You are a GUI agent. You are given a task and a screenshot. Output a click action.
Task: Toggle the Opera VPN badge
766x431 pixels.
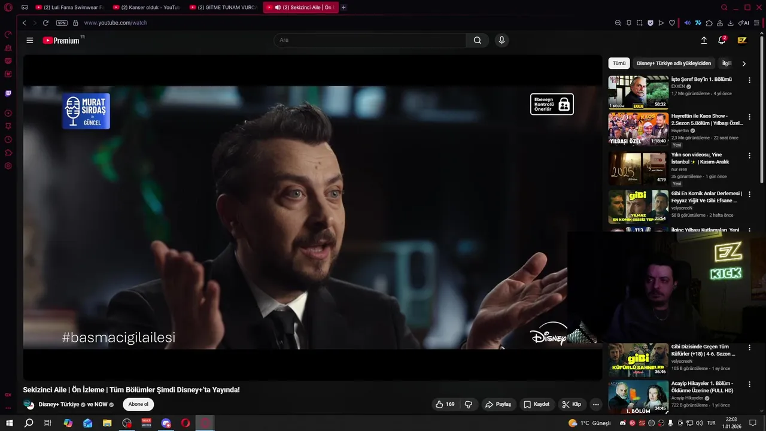[x=62, y=23]
